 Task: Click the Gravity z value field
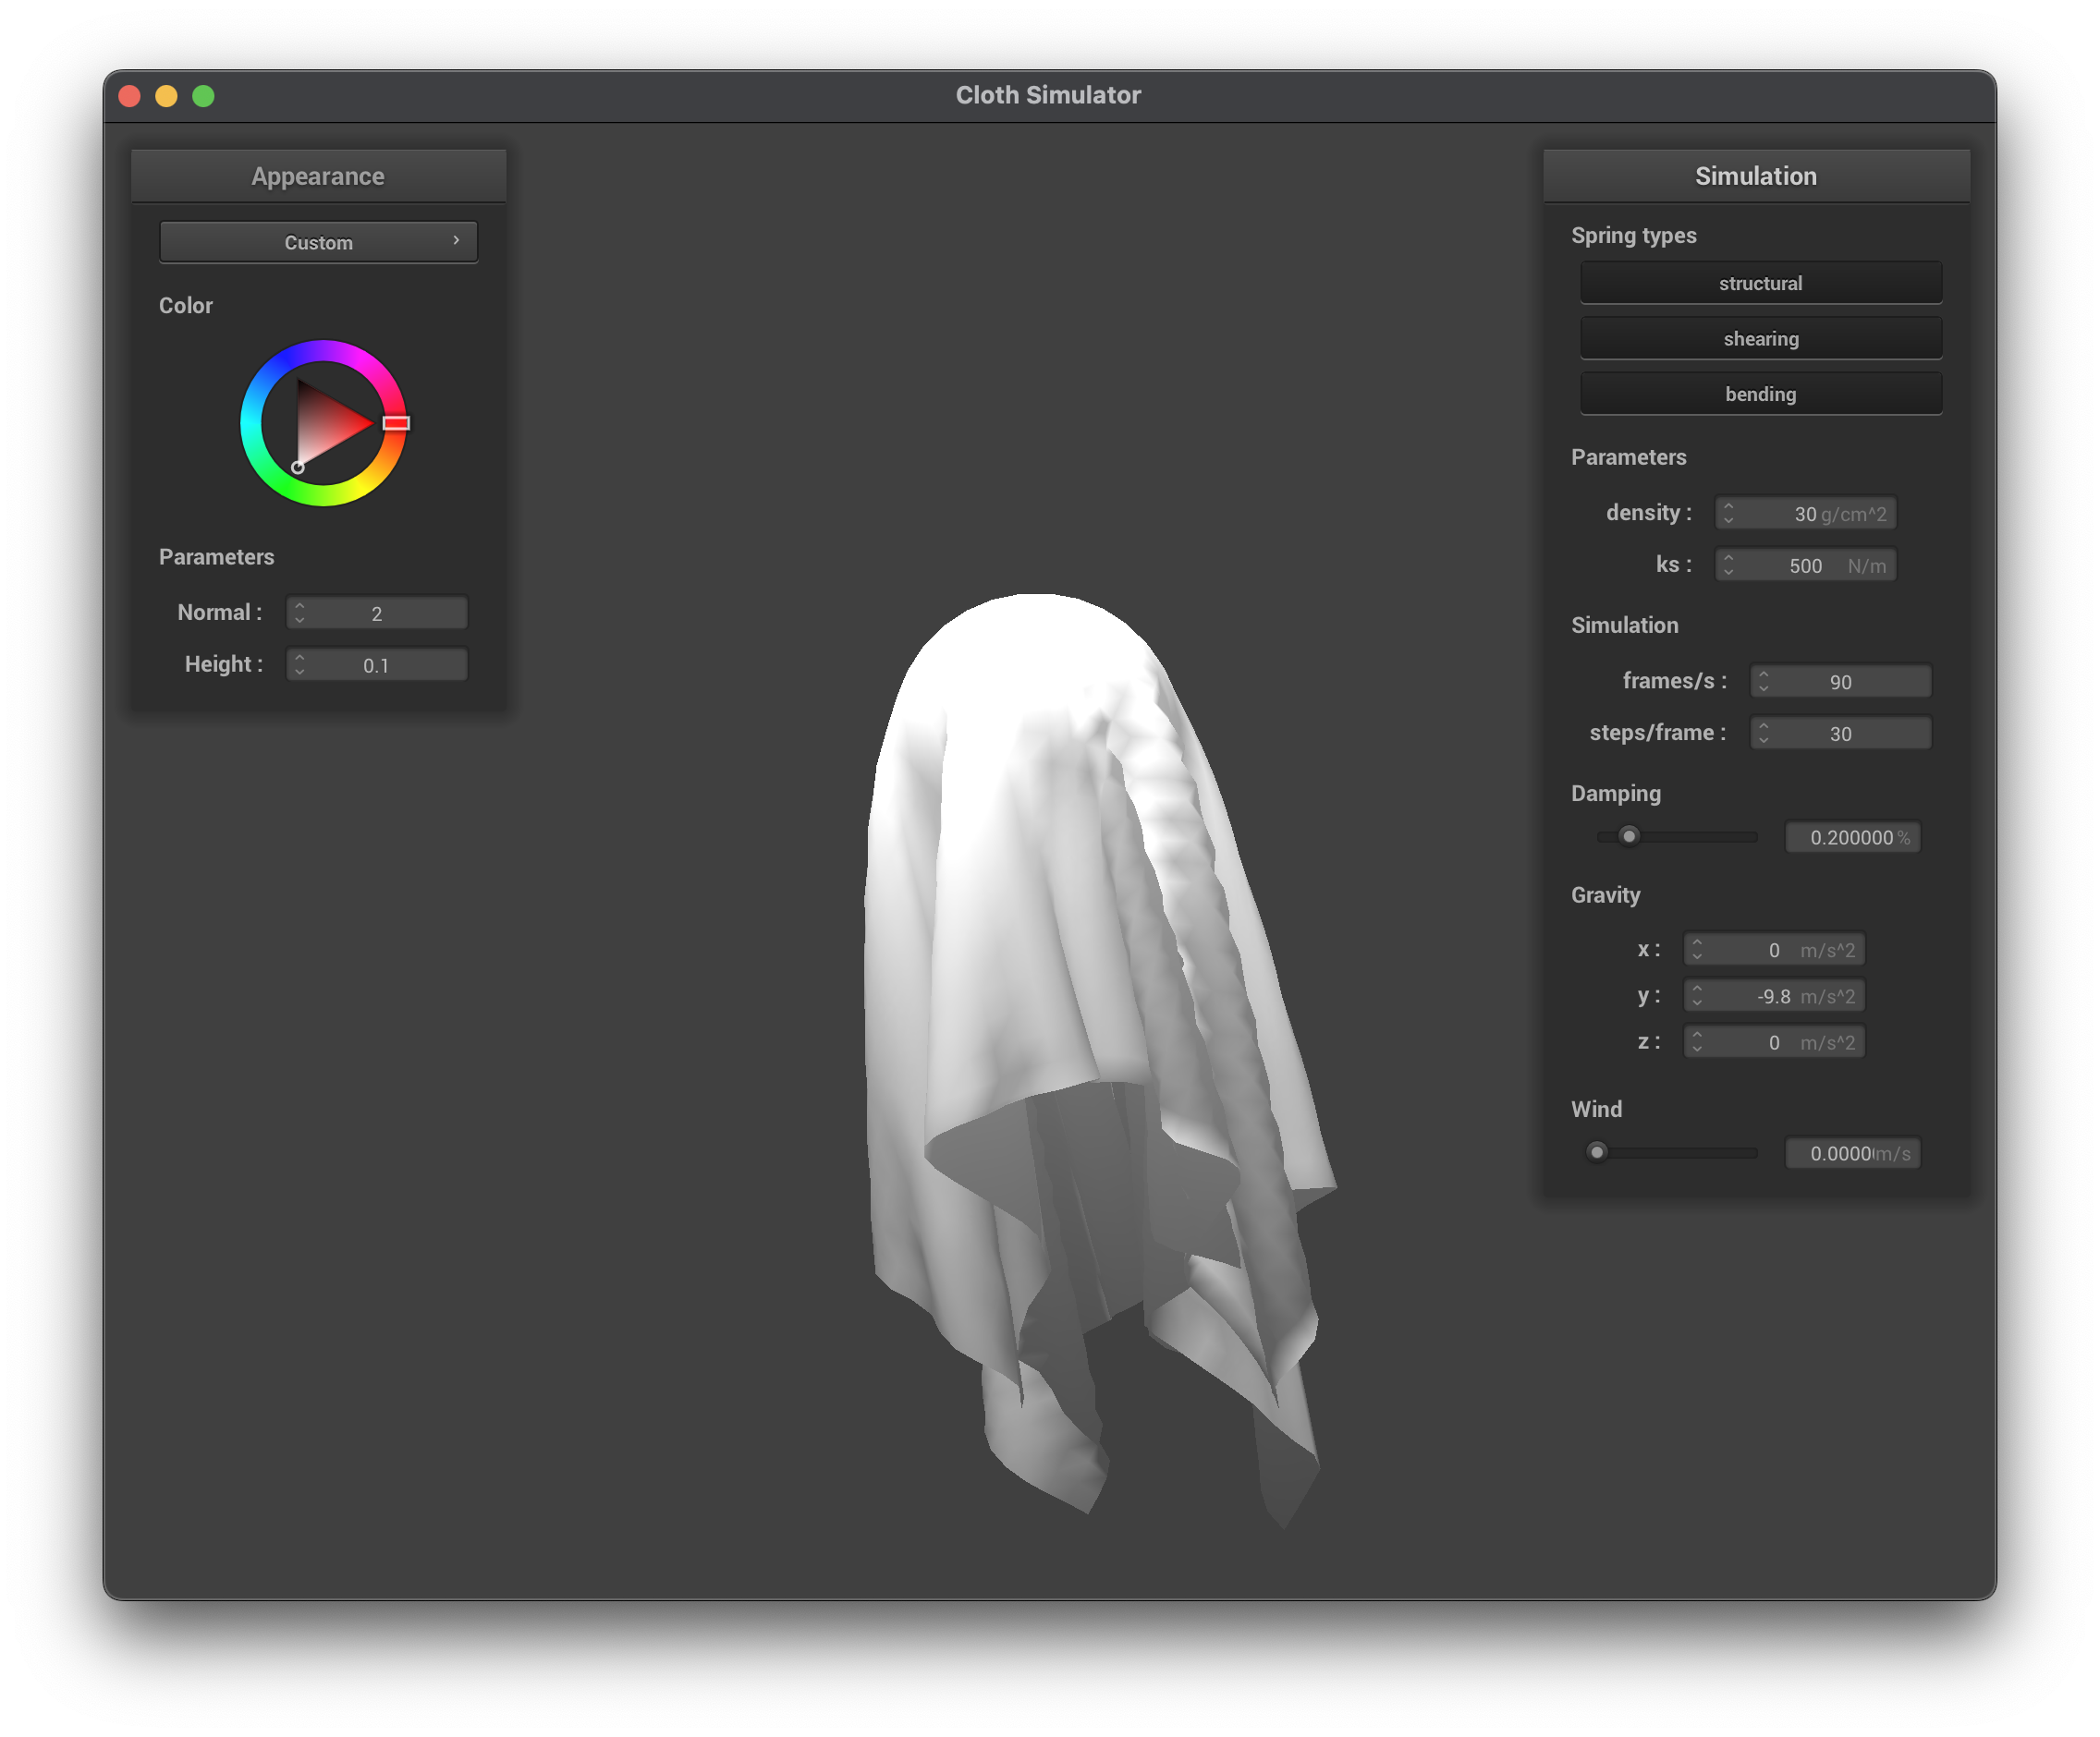click(x=1773, y=1041)
